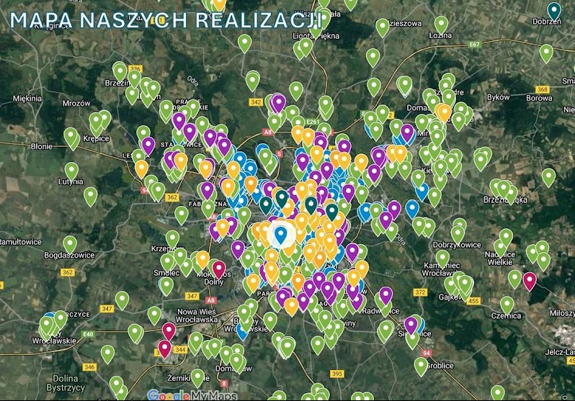
Task: Select the crimson pin at Mokronos Dolny
Action: pos(219,269)
